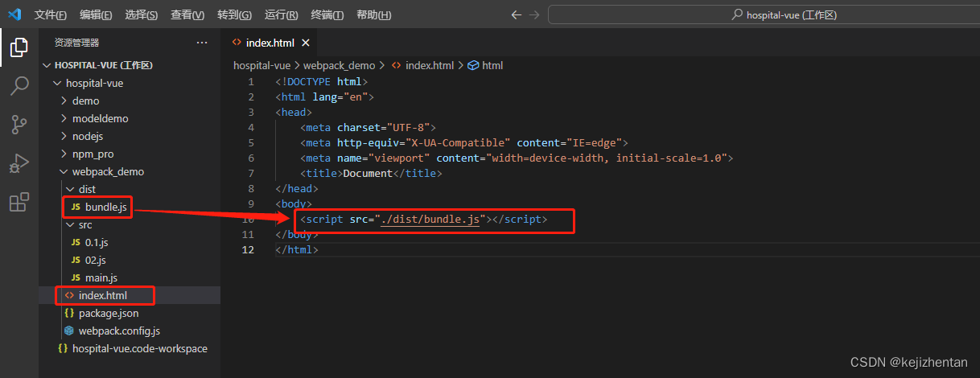980x378 pixels.
Task: Click the webpack icon beside webpack.config.js
Action: (x=69, y=331)
